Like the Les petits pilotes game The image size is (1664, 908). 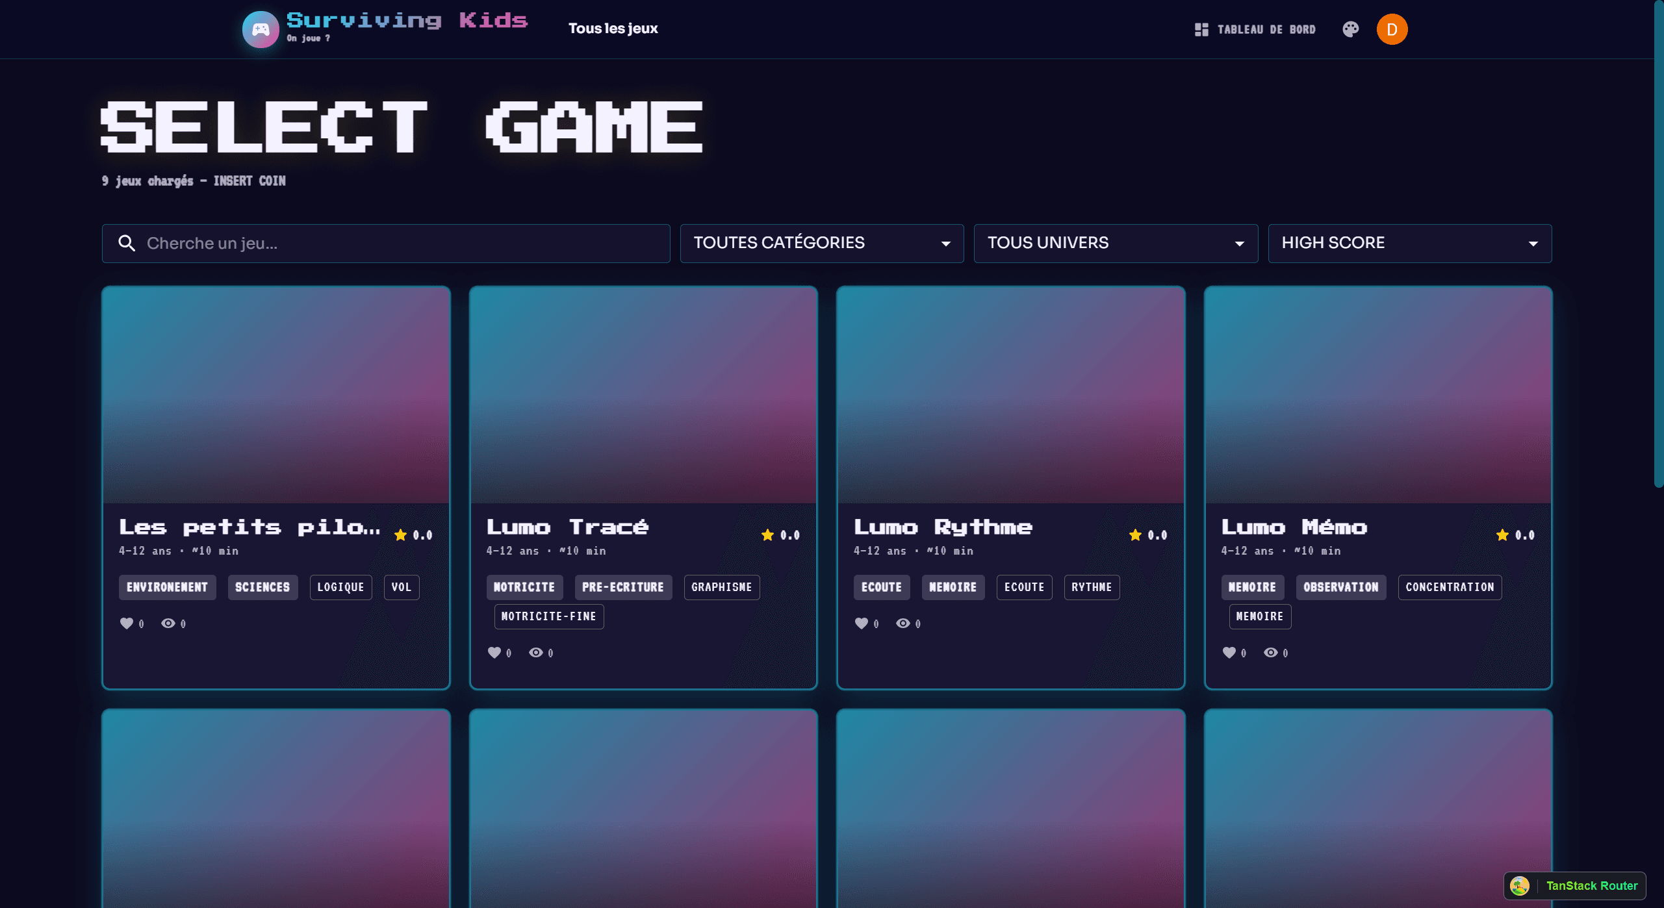pyautogui.click(x=126, y=623)
